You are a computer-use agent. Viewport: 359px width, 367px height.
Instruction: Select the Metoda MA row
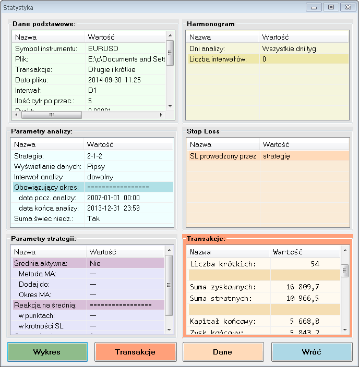pos(88,274)
